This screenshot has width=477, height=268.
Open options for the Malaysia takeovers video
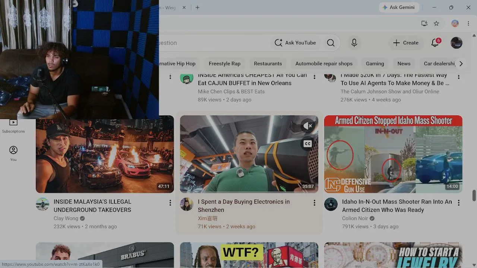(x=170, y=203)
